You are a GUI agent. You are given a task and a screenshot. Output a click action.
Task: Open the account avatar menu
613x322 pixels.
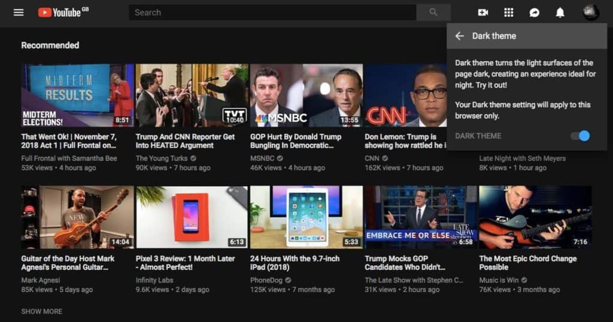tap(591, 13)
